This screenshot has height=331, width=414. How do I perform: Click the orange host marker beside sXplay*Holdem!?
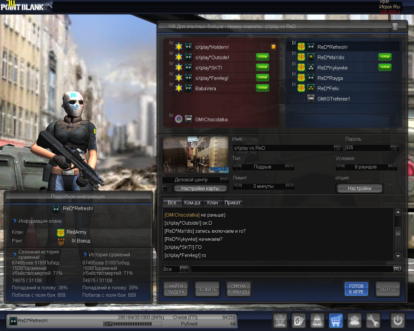point(273,47)
